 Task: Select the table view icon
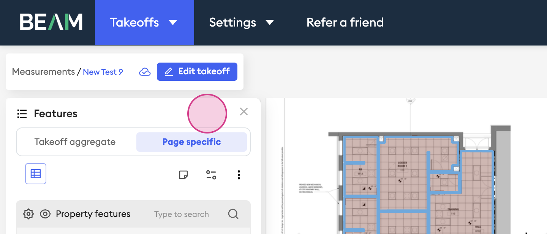pyautogui.click(x=36, y=174)
